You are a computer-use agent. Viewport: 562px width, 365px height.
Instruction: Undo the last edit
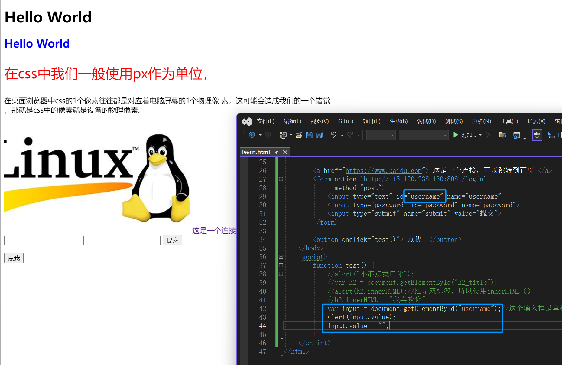pyautogui.click(x=333, y=135)
